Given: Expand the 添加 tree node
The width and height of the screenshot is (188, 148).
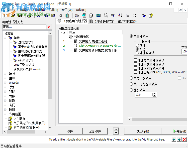Looking at the screenshot, I should click(x=5, y=87).
